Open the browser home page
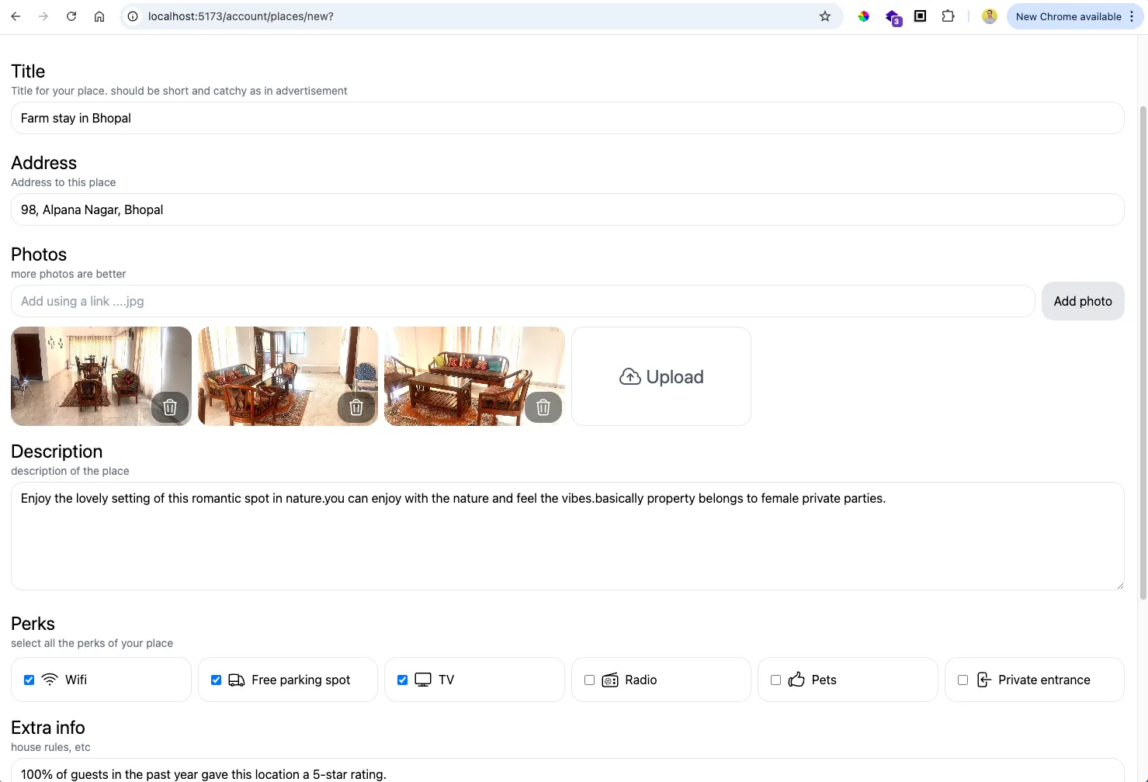1148x782 pixels. tap(99, 16)
